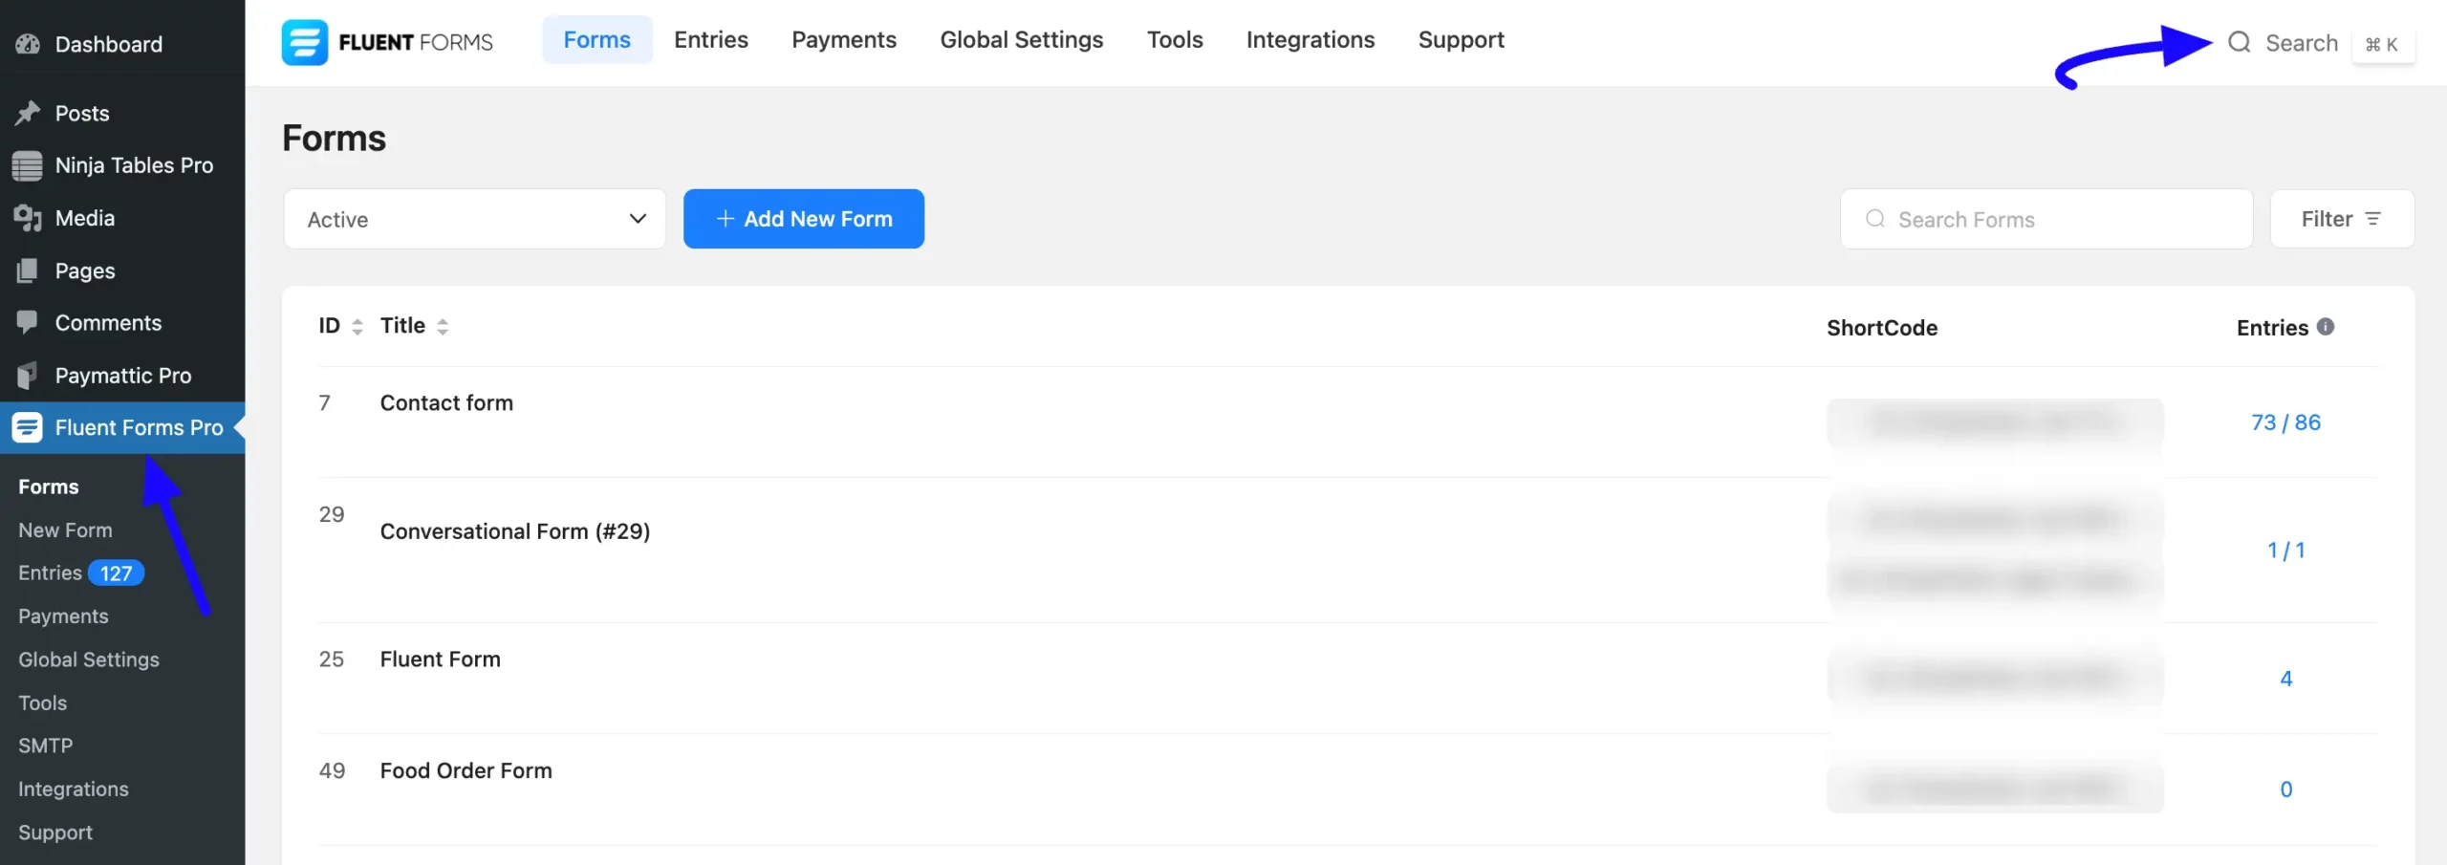Screen dimensions: 2447x865
Task: Expand the Active dropdown chevron
Action: 638,219
